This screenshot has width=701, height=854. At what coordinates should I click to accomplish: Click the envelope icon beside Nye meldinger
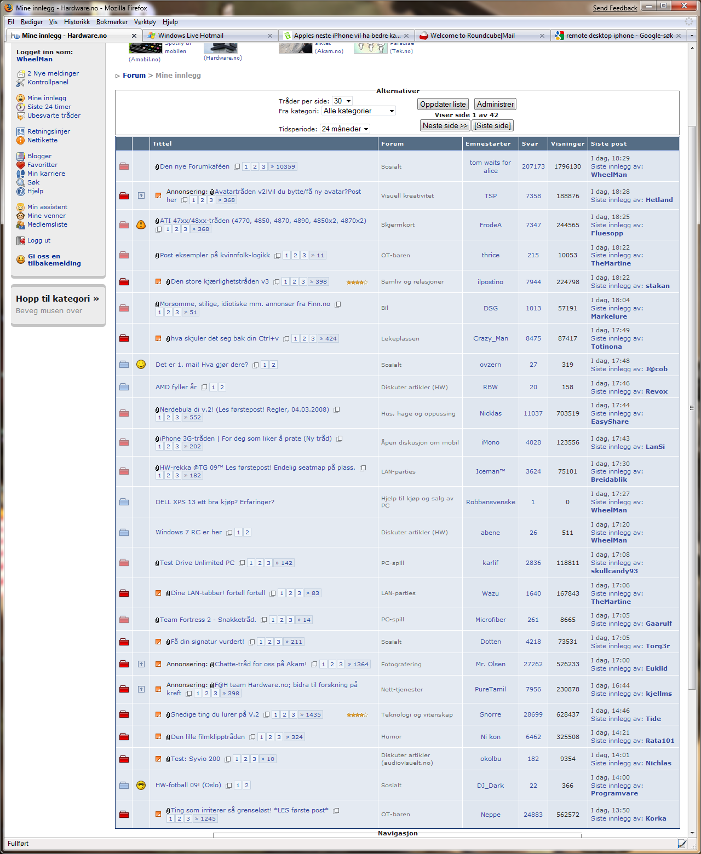point(21,74)
